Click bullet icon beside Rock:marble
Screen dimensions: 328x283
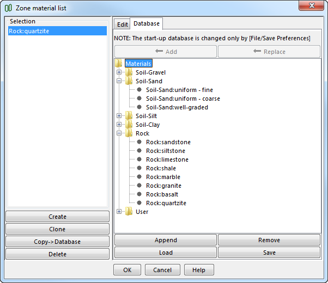point(139,177)
